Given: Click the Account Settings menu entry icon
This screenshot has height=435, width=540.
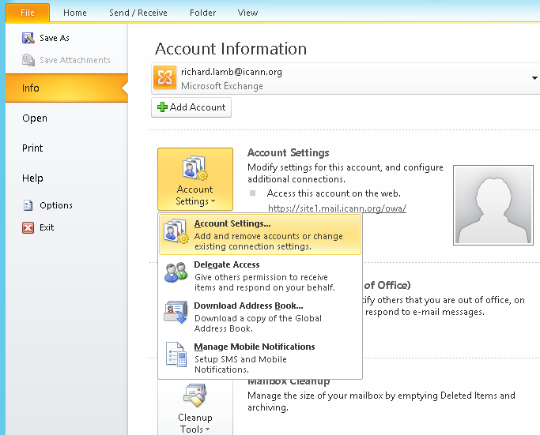Looking at the screenshot, I should pos(176,233).
